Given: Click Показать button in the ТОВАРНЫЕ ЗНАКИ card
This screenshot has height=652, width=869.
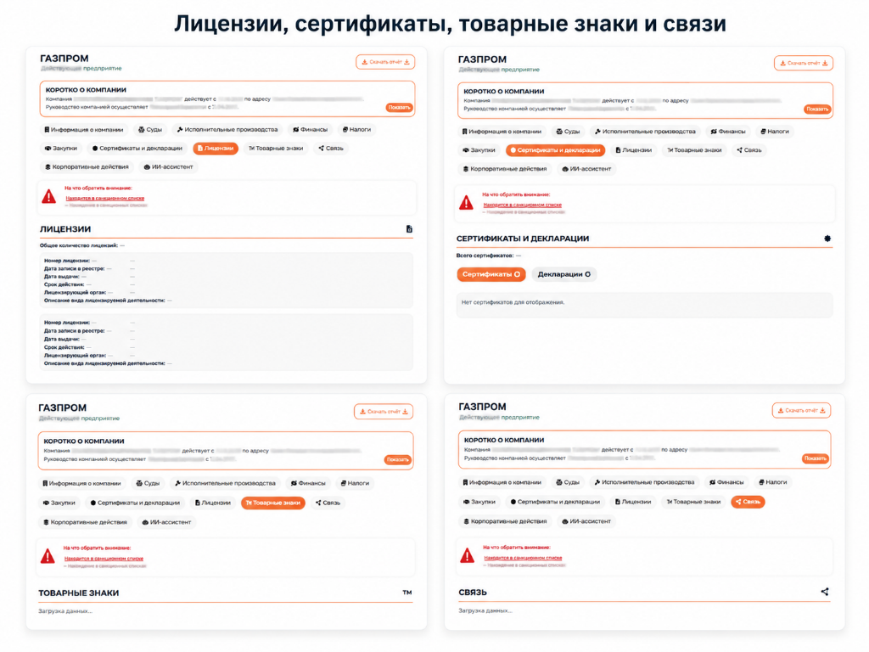Looking at the screenshot, I should (397, 459).
